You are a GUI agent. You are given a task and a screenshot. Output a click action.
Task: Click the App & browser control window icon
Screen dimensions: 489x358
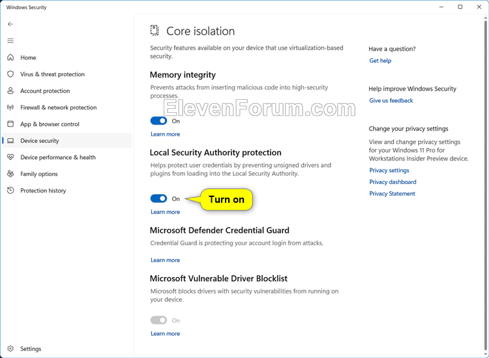[10, 124]
